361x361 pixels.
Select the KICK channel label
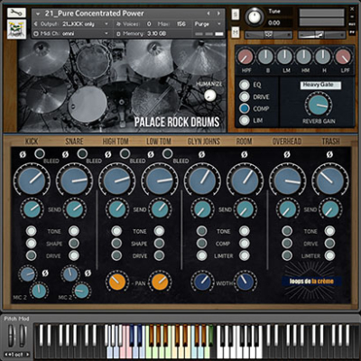(x=32, y=142)
